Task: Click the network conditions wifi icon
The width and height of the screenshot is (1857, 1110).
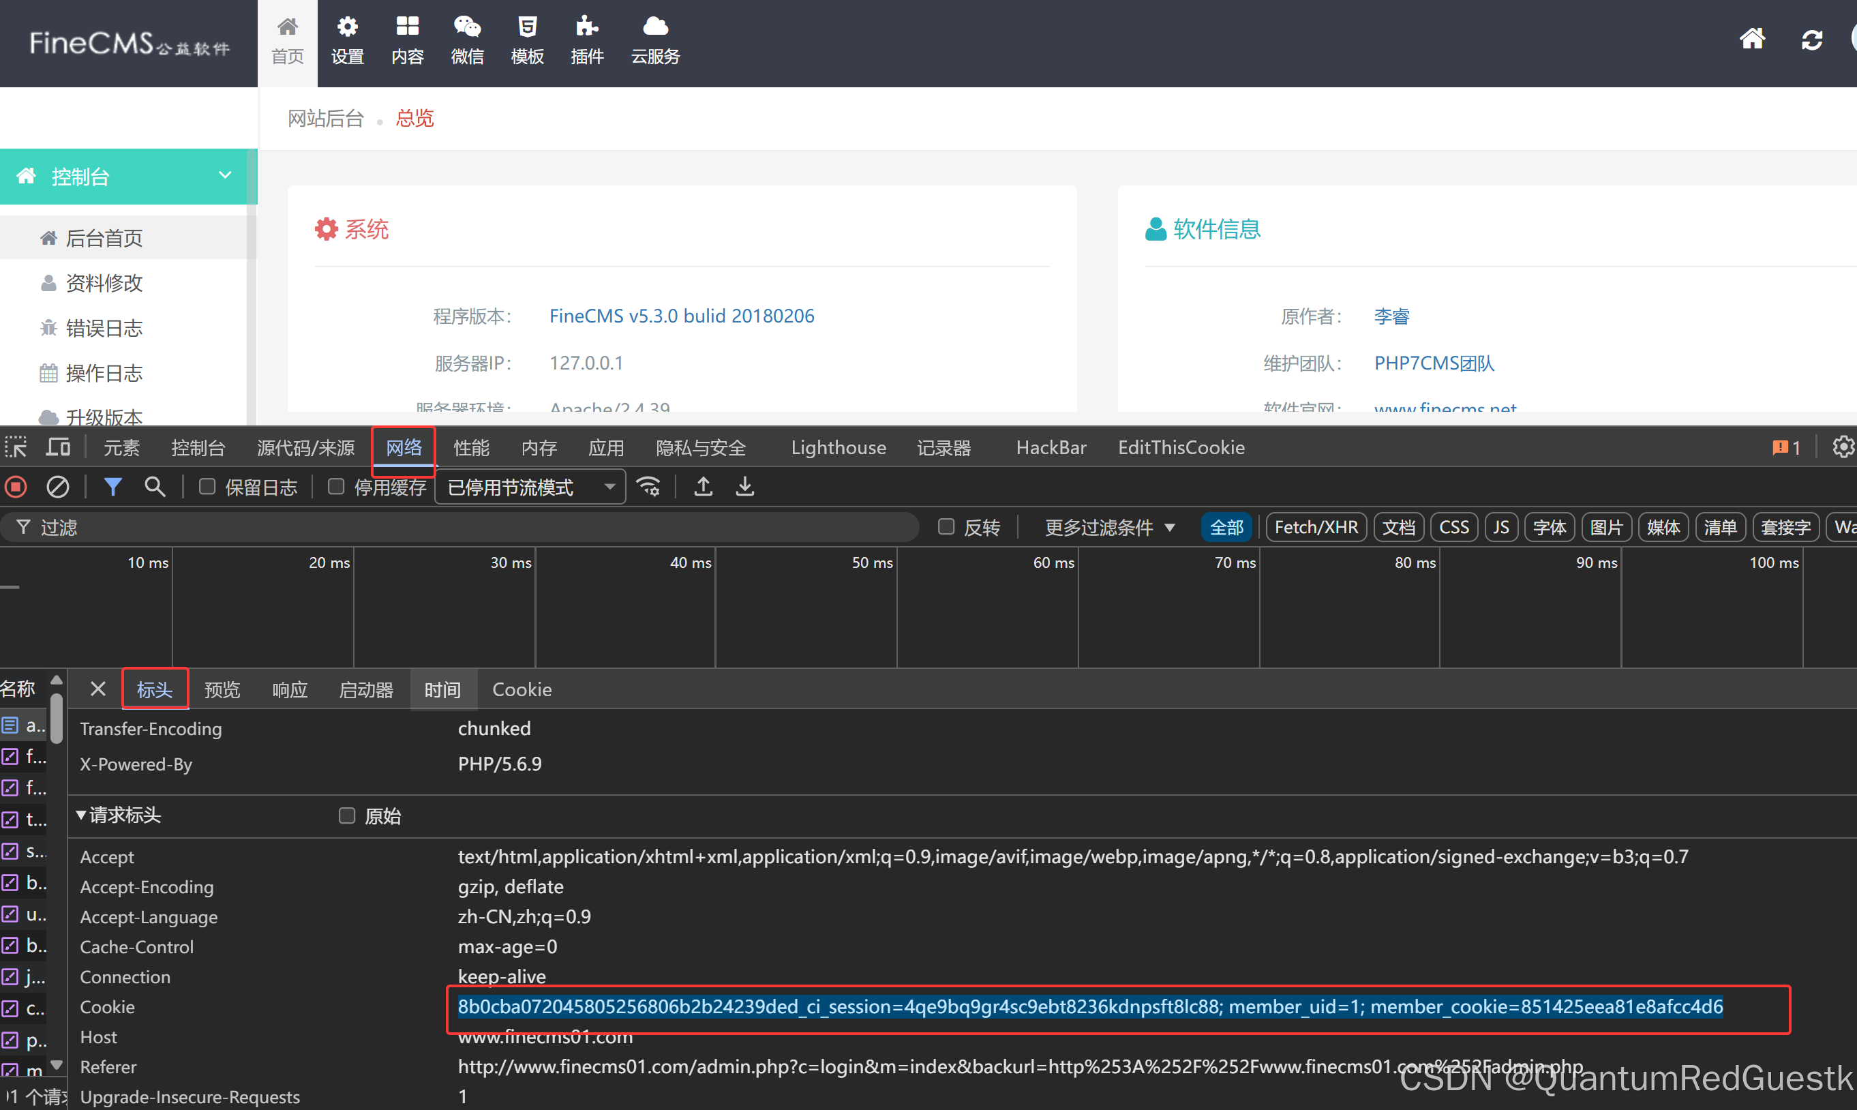Action: tap(648, 487)
